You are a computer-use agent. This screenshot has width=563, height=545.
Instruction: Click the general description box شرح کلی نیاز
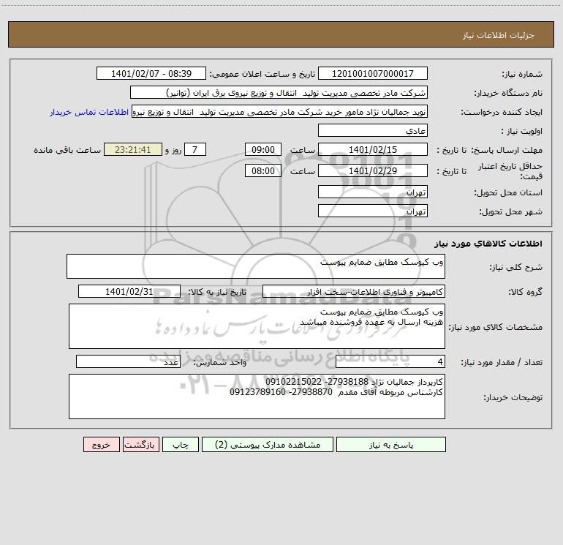[256, 266]
